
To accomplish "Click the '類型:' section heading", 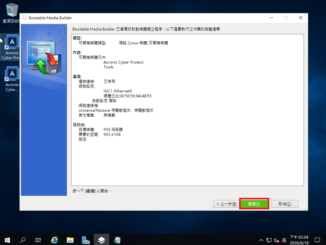I will [77, 38].
